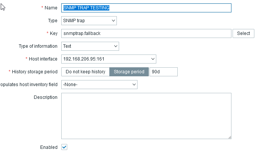This screenshot has width=260, height=153.
Task: Click the Enabled label text
Action: (49, 147)
